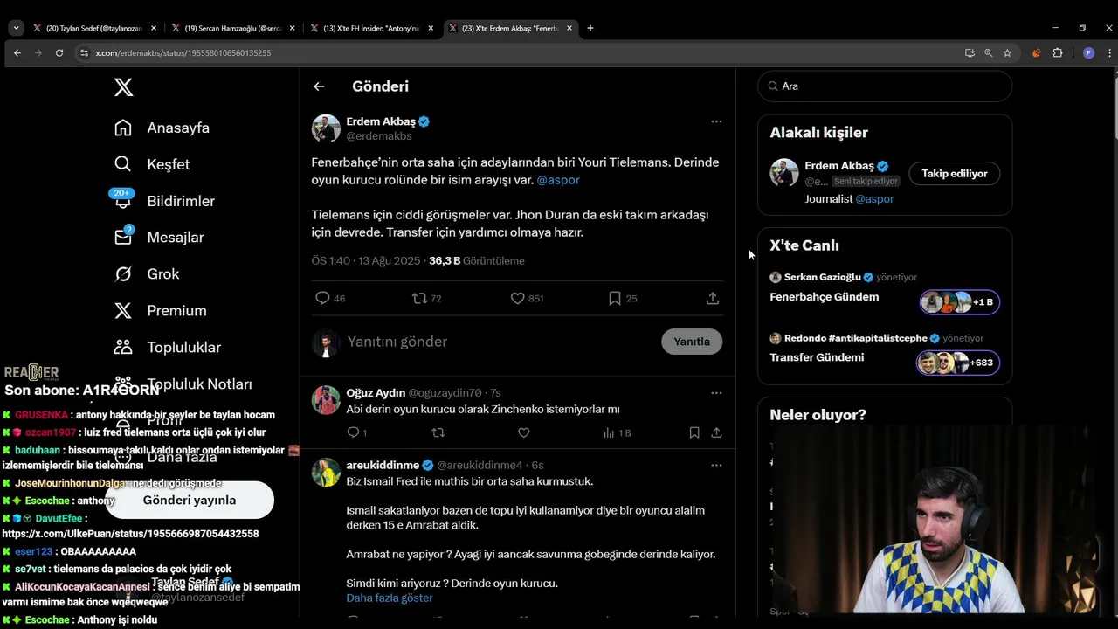Click the back arrow next to Gönderi

319,86
